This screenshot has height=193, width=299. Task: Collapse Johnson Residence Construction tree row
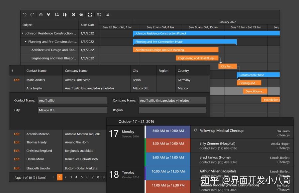23,33
